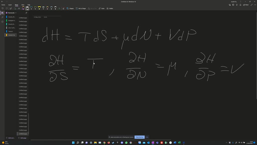Screen dimensions: 257x145
Task: Toggle the Ruler on the canvas
Action: tap(101, 8)
